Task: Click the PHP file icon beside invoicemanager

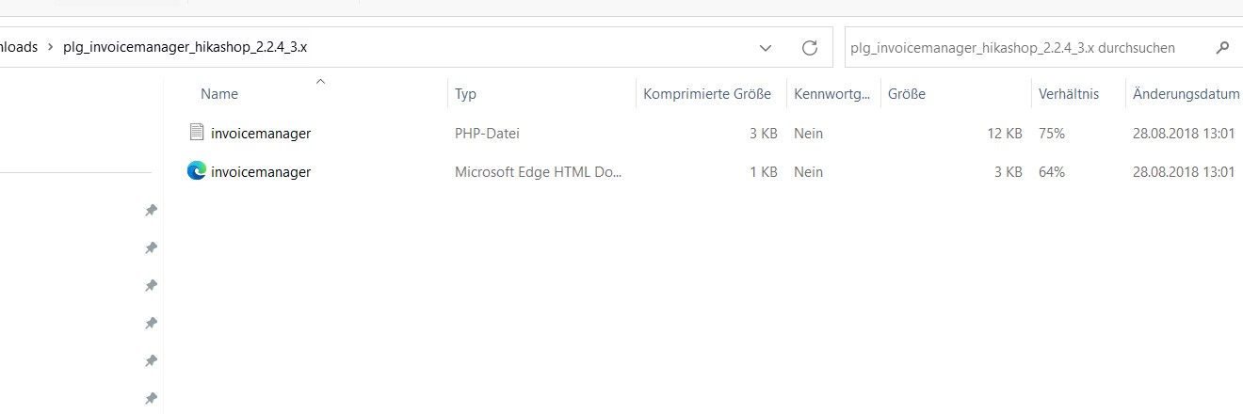Action: coord(196,133)
